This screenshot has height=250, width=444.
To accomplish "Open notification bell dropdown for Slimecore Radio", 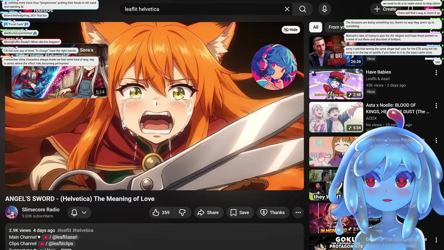I will [79, 212].
